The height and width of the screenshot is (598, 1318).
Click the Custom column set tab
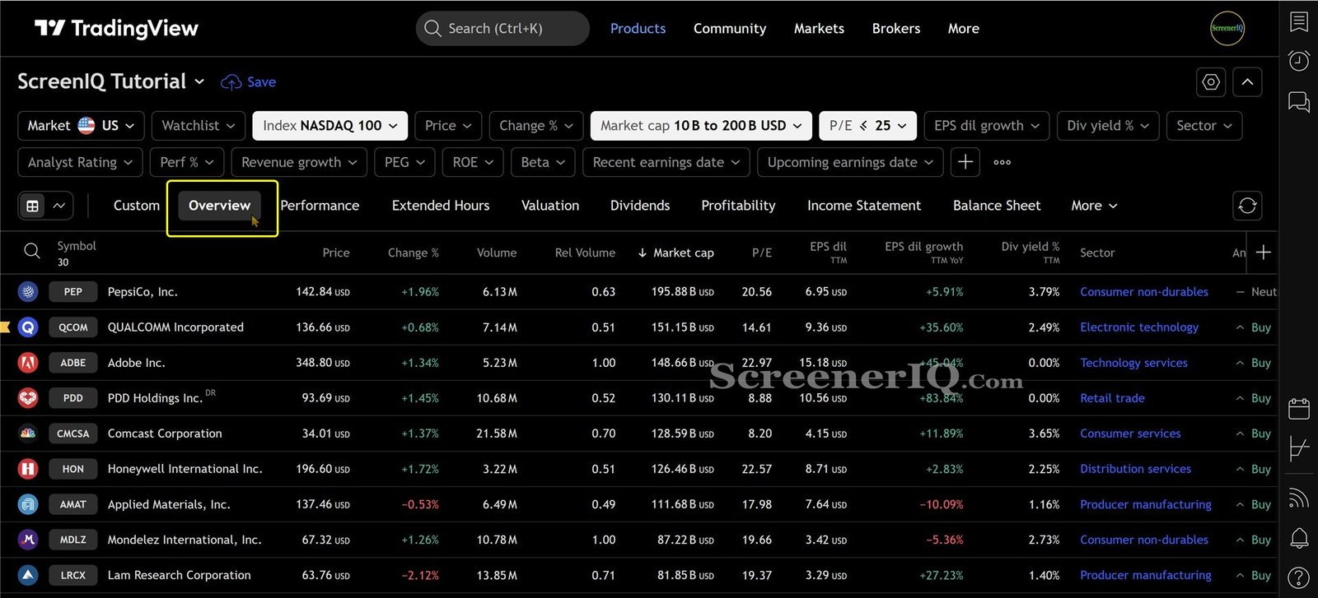coord(137,206)
